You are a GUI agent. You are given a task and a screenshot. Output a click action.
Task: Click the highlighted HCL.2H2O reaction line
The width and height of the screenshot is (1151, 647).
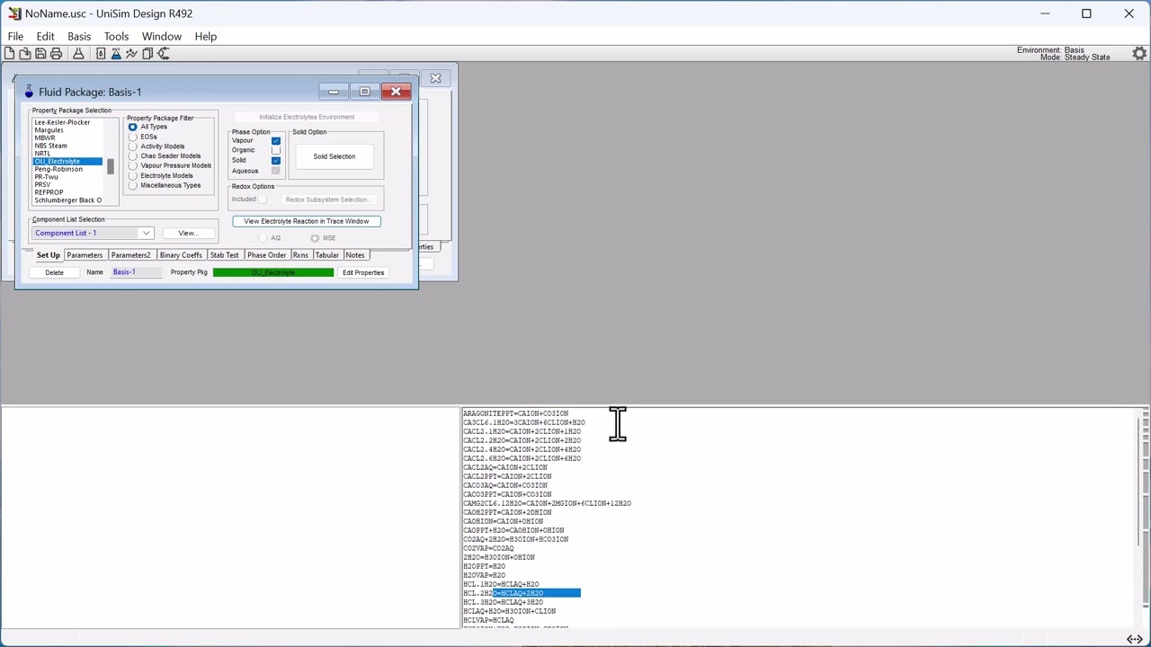click(x=522, y=593)
